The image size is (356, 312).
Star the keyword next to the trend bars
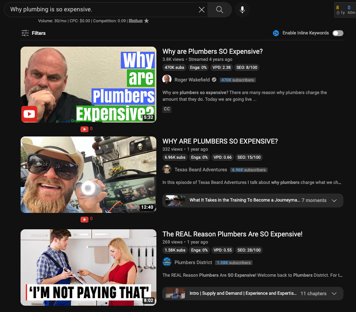(x=146, y=21)
